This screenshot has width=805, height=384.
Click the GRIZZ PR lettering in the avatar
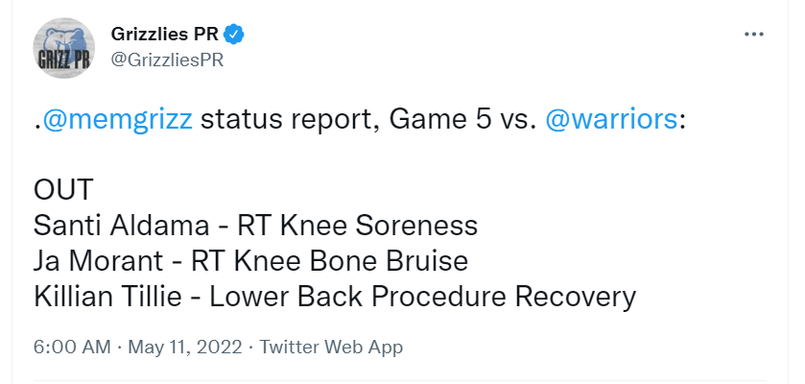click(x=63, y=60)
